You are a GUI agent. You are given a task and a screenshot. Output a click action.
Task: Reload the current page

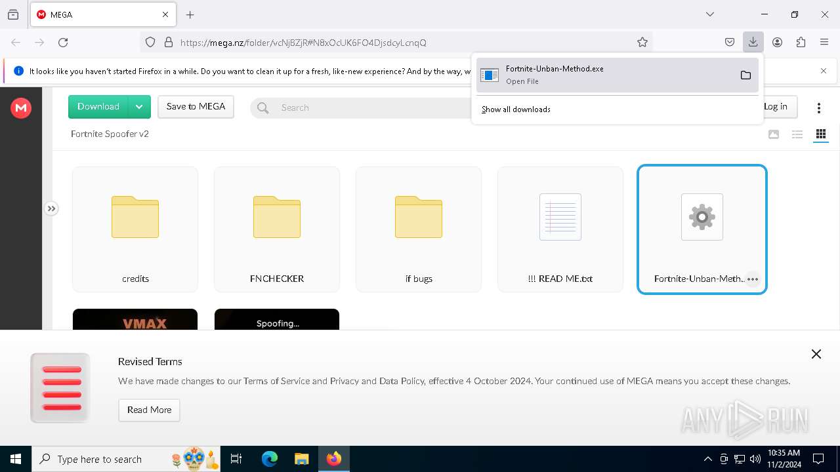[63, 42]
